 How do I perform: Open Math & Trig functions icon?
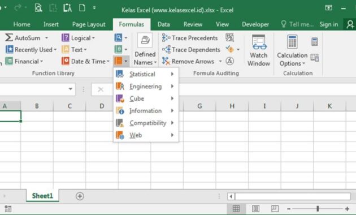click(118, 49)
